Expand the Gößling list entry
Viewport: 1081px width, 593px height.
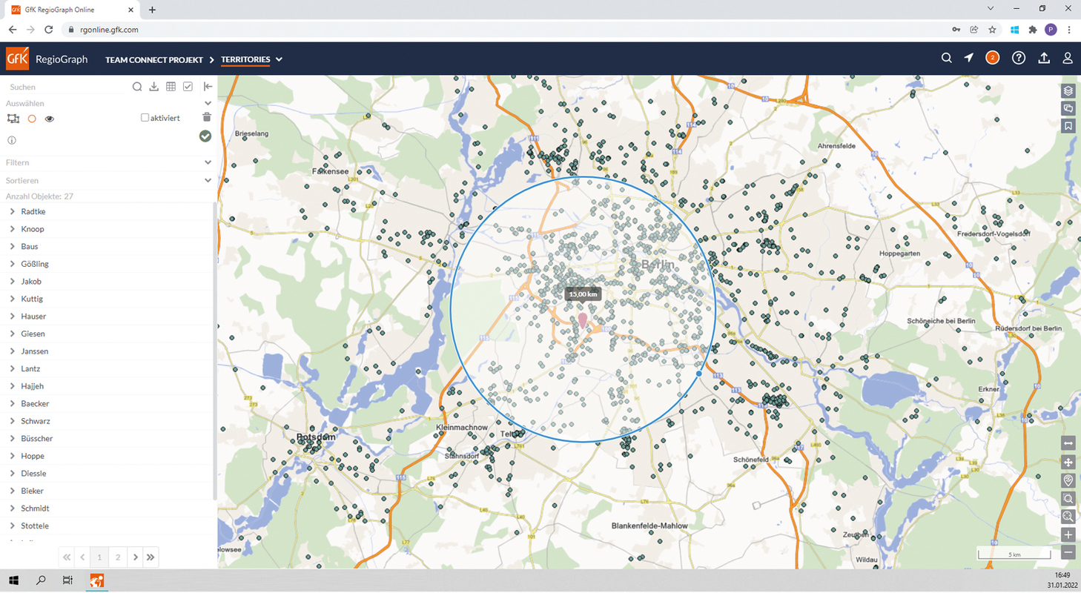click(13, 264)
